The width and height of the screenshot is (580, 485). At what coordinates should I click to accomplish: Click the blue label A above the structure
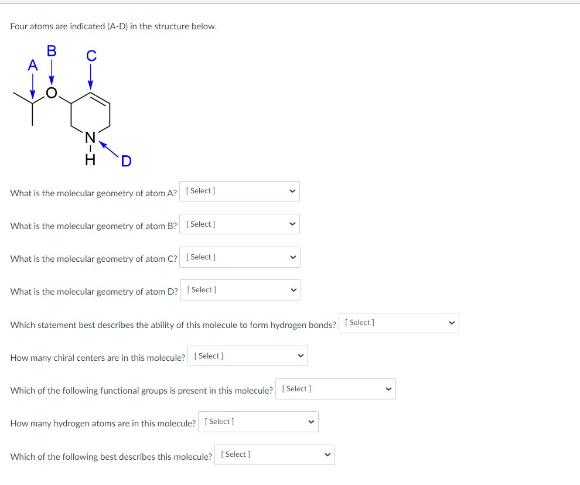(32, 64)
